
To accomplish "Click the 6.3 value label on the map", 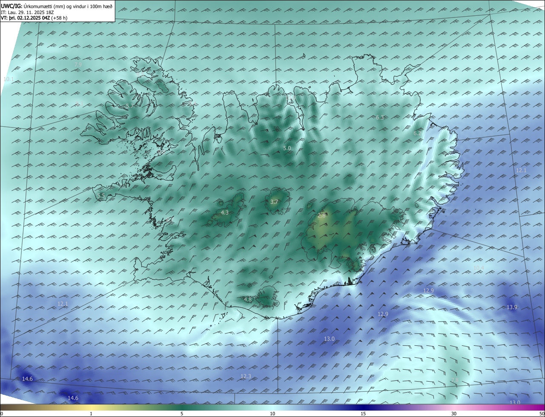I will [x=380, y=117].
